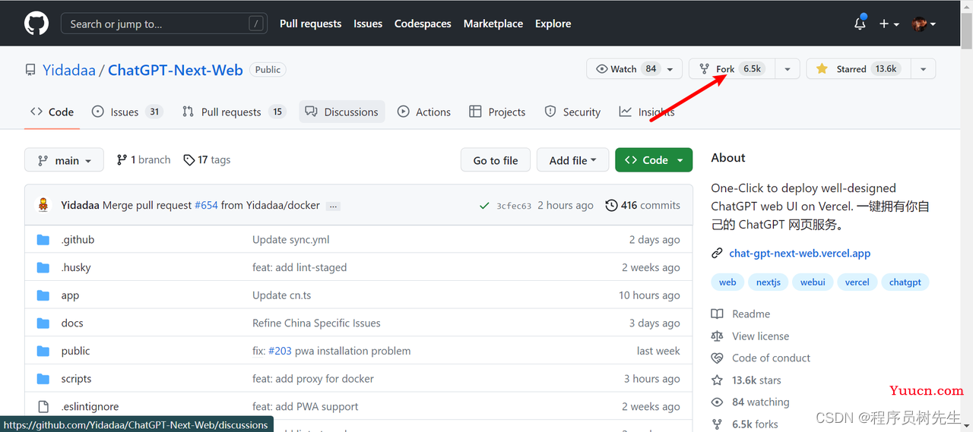Screen dimensions: 973x432
Task: Open the user avatar menu
Action: [x=924, y=24]
